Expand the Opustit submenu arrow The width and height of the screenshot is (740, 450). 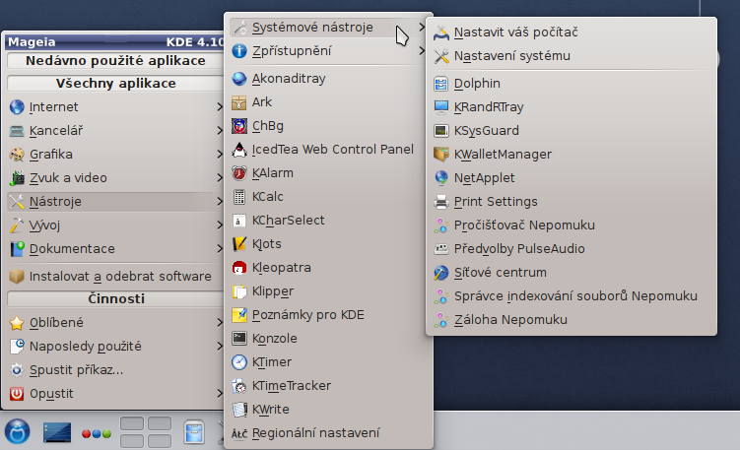click(x=220, y=394)
